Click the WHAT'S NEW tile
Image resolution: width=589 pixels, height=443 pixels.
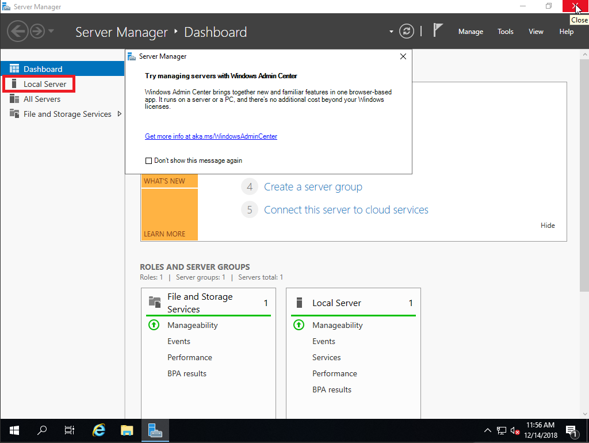point(170,181)
